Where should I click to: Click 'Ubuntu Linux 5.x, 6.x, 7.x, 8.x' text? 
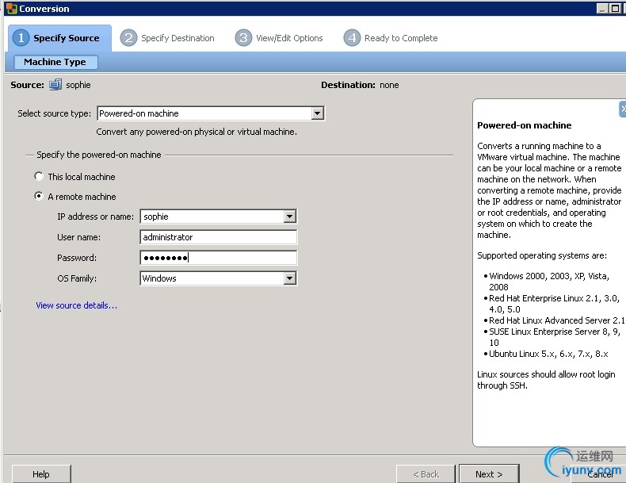pos(548,354)
